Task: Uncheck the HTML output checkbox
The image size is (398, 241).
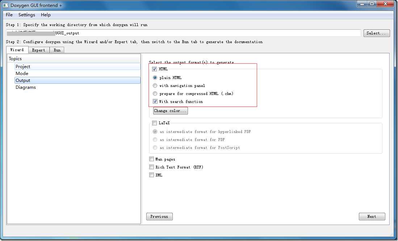Action: coord(154,69)
